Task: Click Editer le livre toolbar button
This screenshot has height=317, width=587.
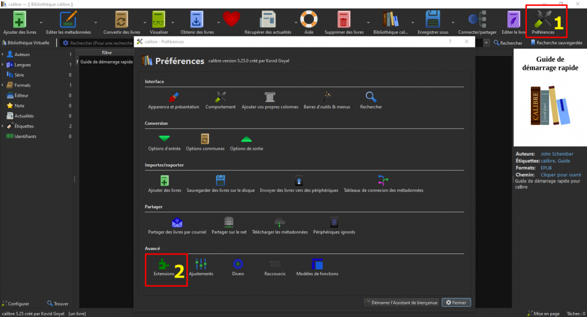Action: [514, 23]
